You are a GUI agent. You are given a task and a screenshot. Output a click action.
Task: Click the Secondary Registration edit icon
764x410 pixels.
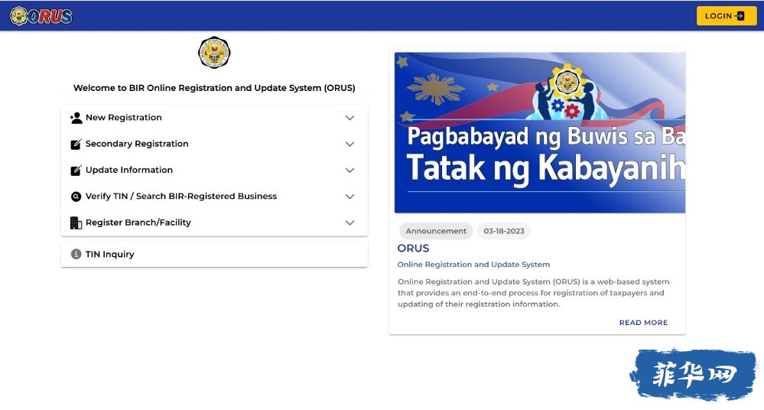click(x=76, y=144)
